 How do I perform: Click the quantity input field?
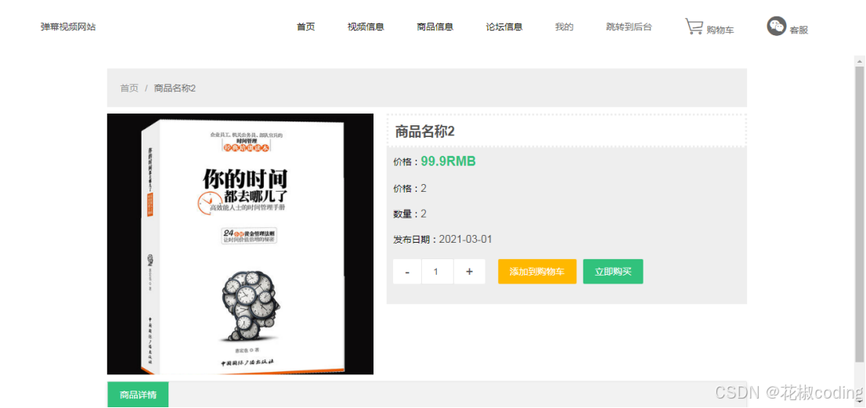click(438, 272)
